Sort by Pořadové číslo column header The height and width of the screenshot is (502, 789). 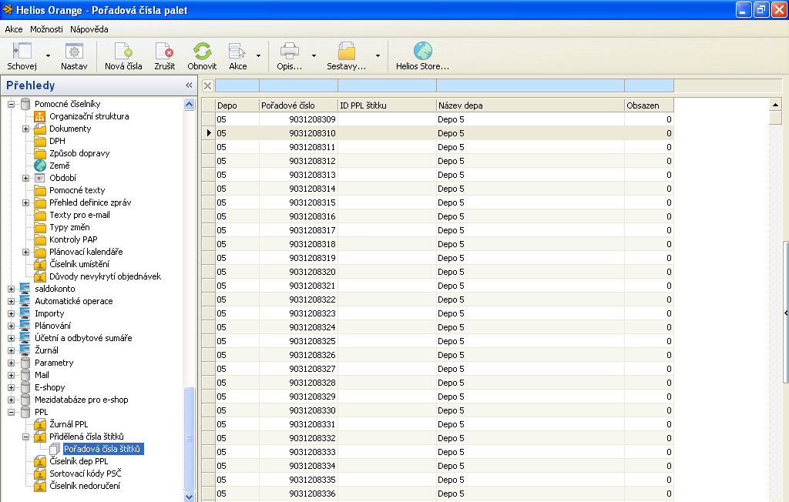pyautogui.click(x=298, y=105)
